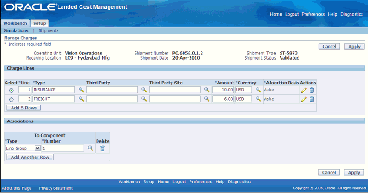Click the top Cancel button
Image resolution: width=368 pixels, height=193 pixels.
[329, 47]
